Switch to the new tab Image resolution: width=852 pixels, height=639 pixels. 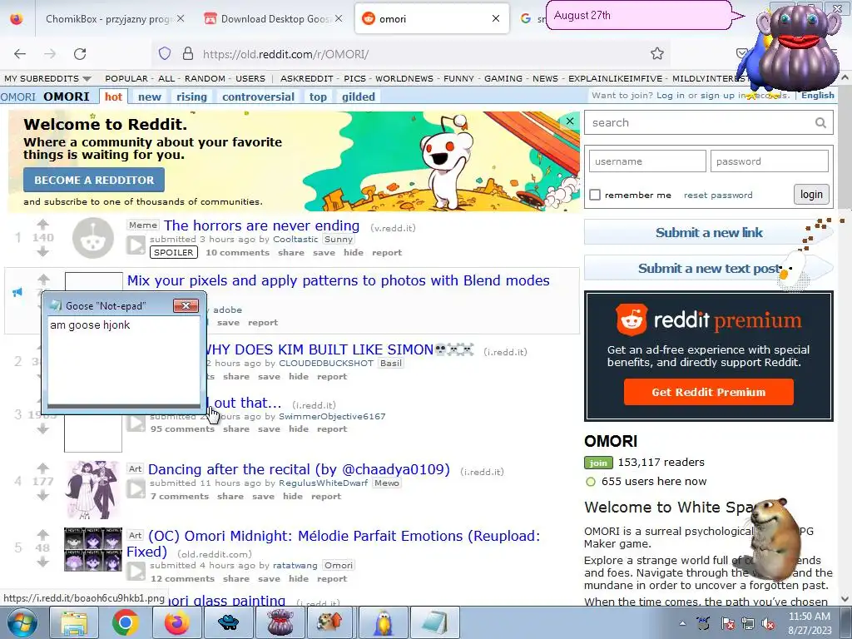click(x=150, y=97)
